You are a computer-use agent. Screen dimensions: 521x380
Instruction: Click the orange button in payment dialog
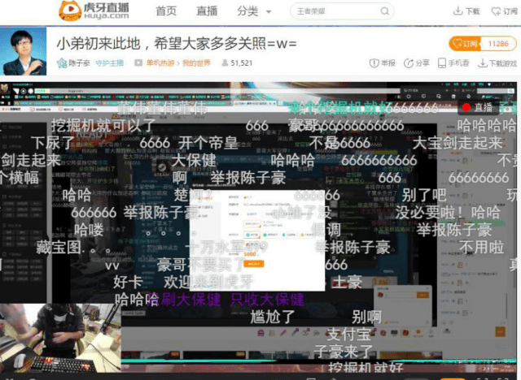253,264
